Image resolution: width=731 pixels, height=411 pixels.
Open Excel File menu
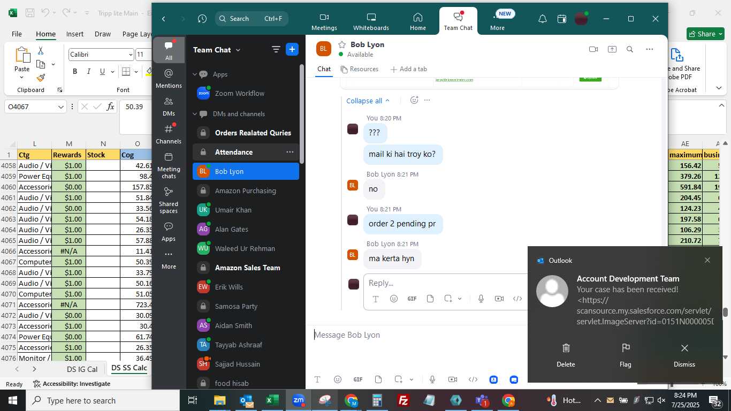[x=17, y=34]
